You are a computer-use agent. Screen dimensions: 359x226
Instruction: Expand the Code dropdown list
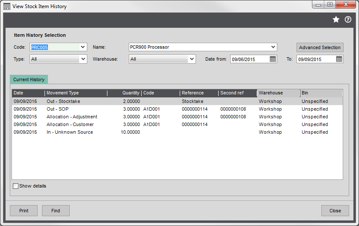tap(83, 47)
